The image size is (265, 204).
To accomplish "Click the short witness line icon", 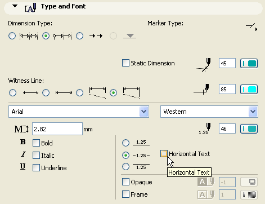I will tap(64, 92).
